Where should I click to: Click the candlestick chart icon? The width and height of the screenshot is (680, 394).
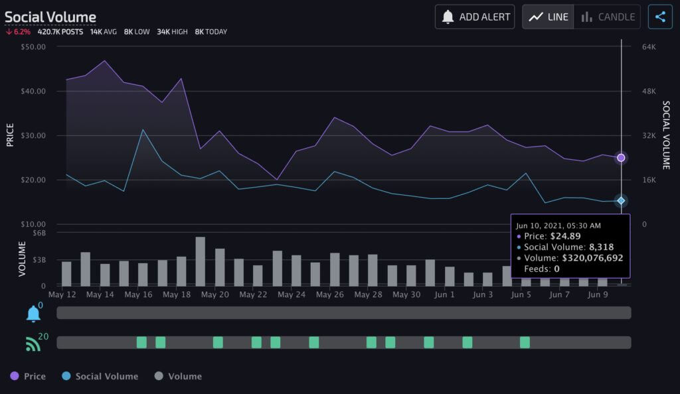pyautogui.click(x=586, y=17)
